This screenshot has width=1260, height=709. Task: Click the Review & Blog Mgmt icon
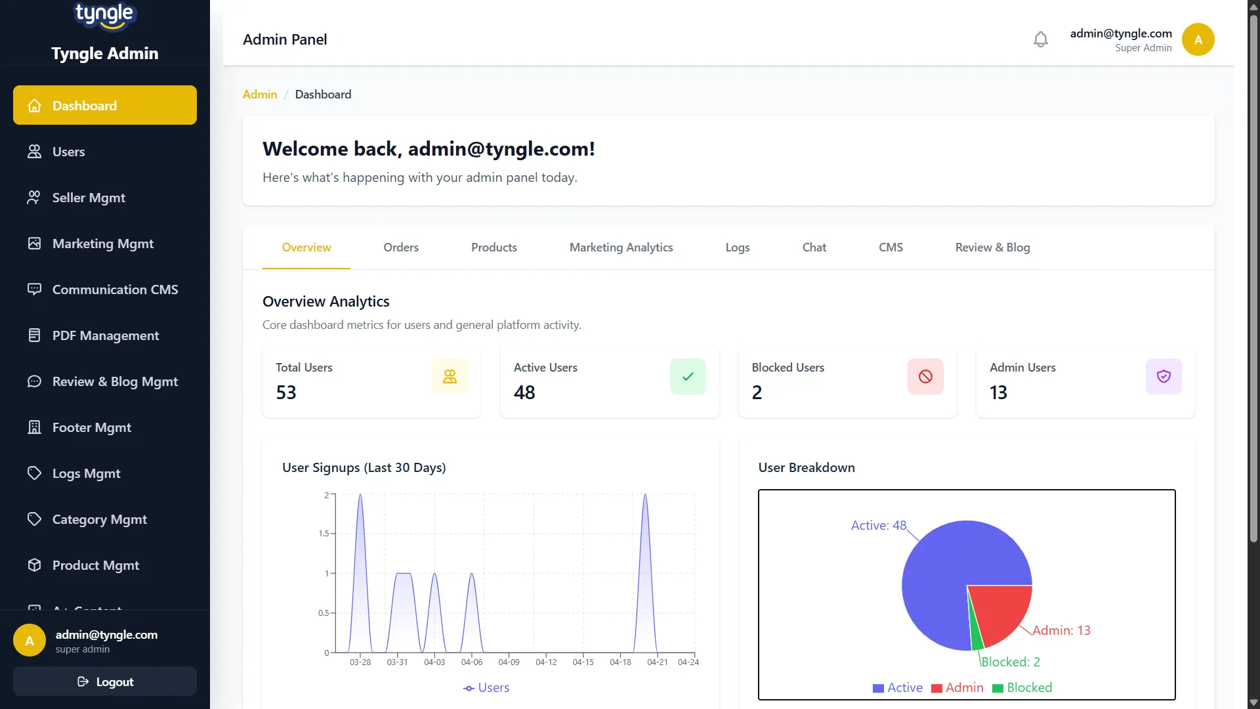35,381
